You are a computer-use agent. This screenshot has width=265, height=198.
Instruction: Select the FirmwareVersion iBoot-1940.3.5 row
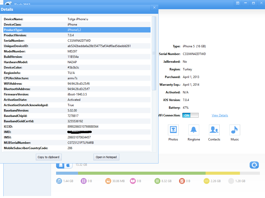(x=77, y=94)
